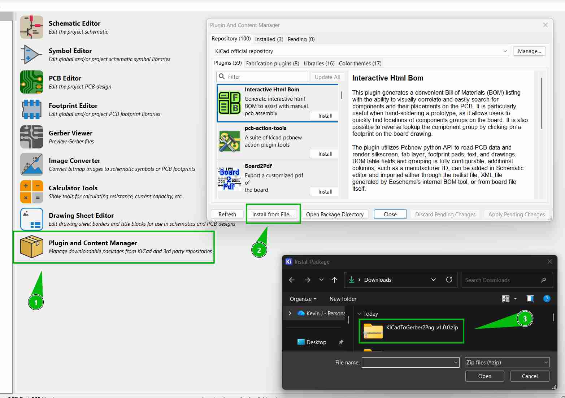Viewport: 565px width, 398px height.
Task: Open the Organize menu dropdown
Action: (x=303, y=299)
